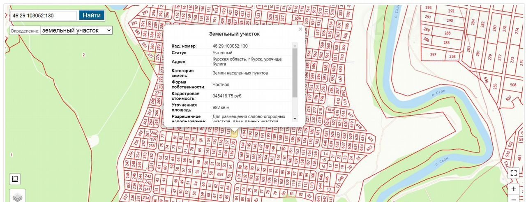Viewport: 526px width, 202px height.
Task: Click the popup scrollbar up arrow
Action: coord(295,45)
